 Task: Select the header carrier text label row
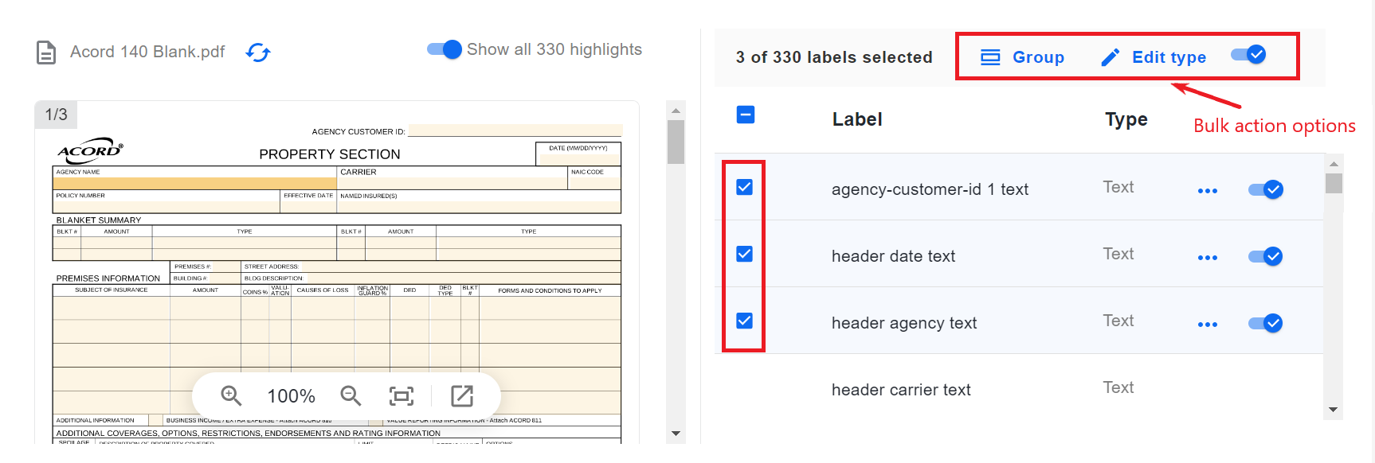(1020, 389)
